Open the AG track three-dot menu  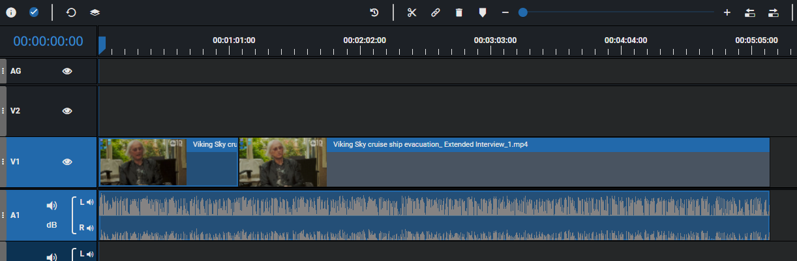(3, 71)
